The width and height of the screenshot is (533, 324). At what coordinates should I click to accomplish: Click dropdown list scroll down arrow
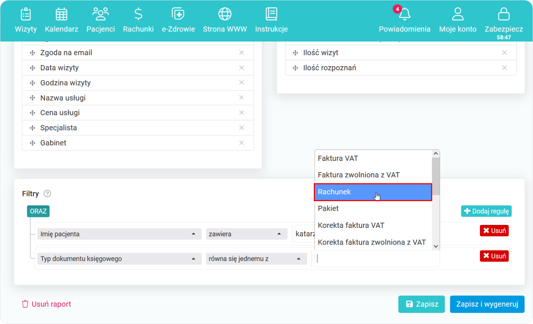(x=436, y=246)
